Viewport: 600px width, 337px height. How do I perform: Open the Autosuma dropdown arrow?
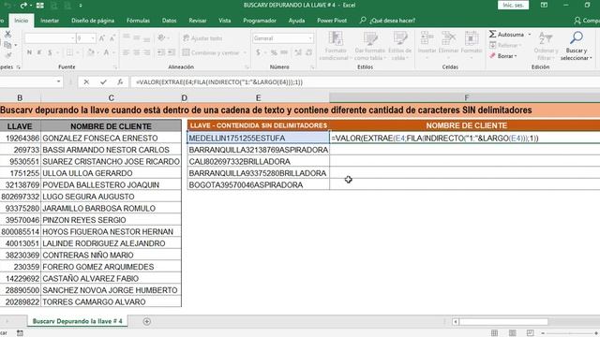530,35
